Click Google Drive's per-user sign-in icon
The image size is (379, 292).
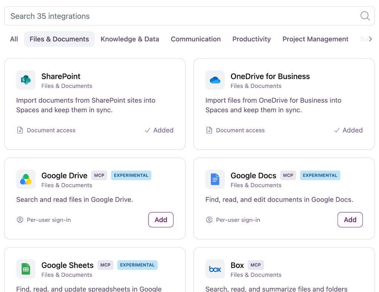(20, 220)
